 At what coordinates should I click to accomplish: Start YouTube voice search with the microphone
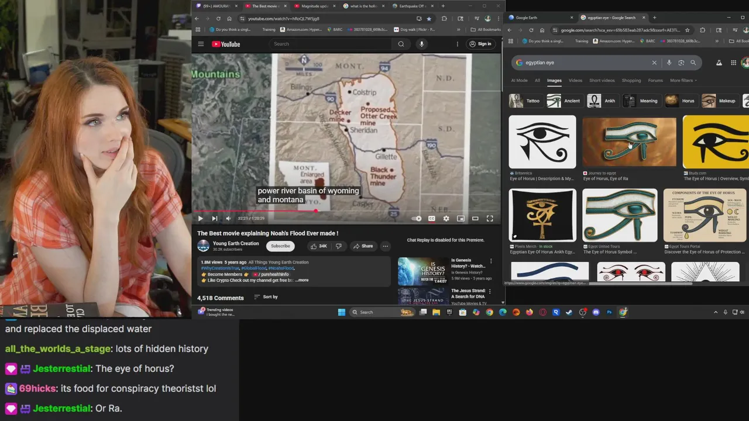click(x=421, y=44)
